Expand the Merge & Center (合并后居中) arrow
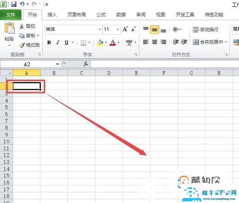The width and height of the screenshot is (239, 203). tap(226, 42)
